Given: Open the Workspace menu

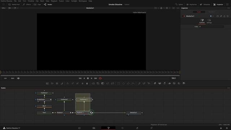Looking at the screenshot, I should 83,1.
